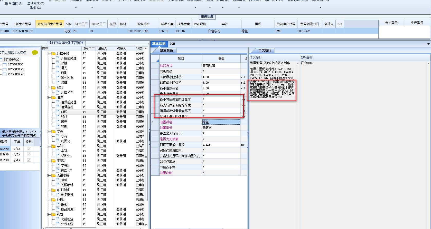Screen dimensions: 431x229
Task: Click the 主要信息 panel tab
Action: 207,16
